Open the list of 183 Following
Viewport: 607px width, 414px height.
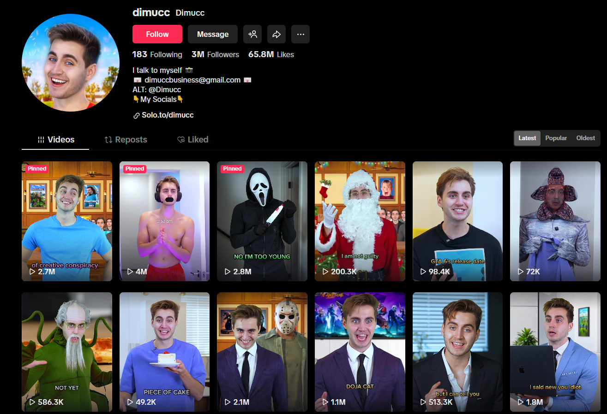(157, 54)
